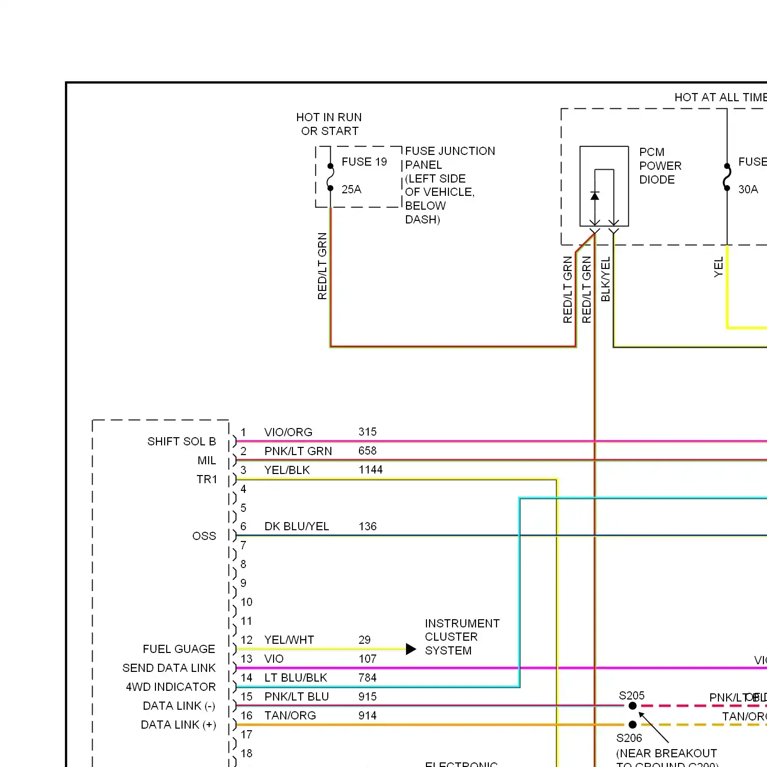
Task: Click the TR1 signal name
Action: coord(207,479)
